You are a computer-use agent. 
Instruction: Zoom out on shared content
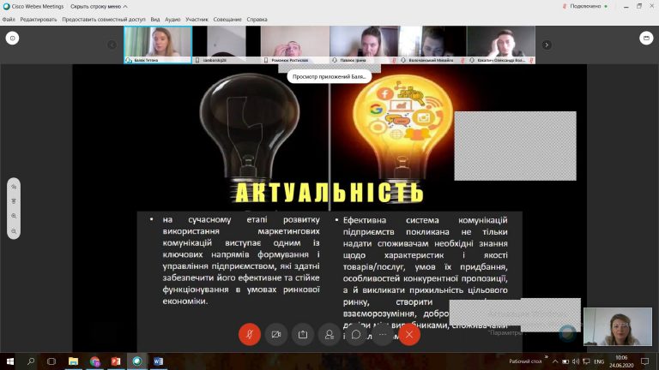click(x=14, y=231)
